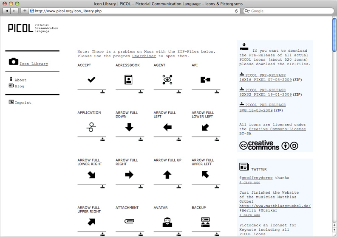Viewport: 337px width, 237px height.
Task: Open the Creative Commons-License BY-SA link
Action: (272, 131)
